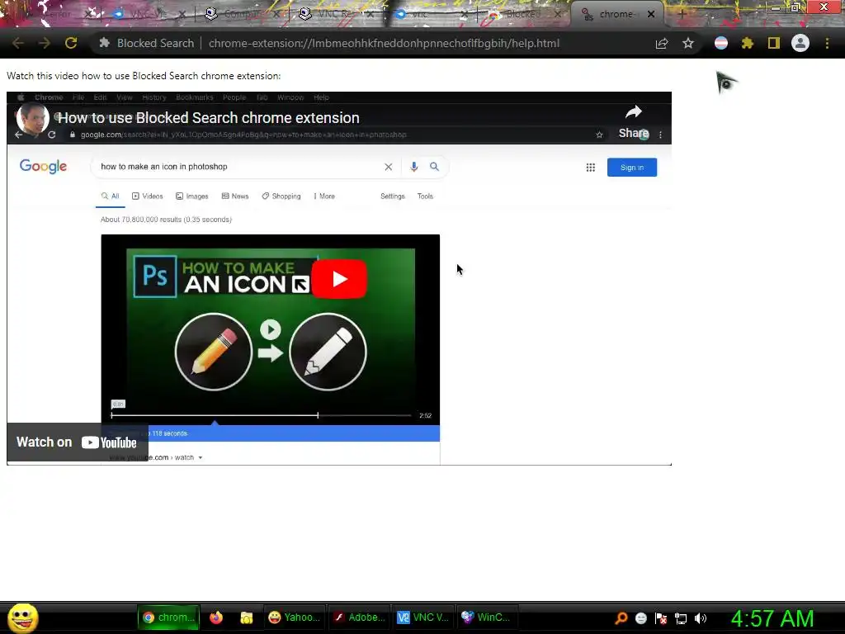
Task: Switch to the WinC taskbar window
Action: [488, 617]
